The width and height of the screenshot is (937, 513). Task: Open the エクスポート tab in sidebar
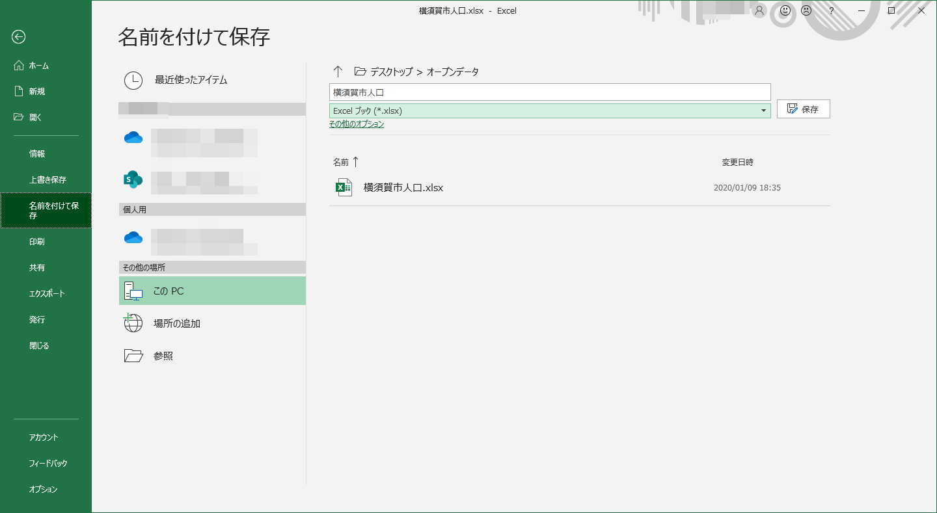pos(47,294)
